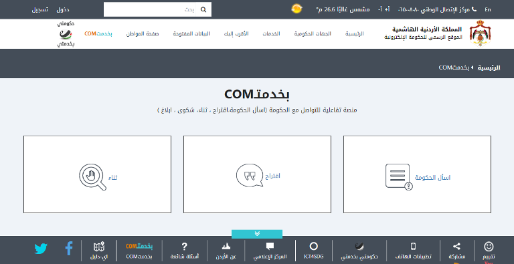Click the ثناء link text
Viewport: 514px width, 264px height.
[112, 178]
